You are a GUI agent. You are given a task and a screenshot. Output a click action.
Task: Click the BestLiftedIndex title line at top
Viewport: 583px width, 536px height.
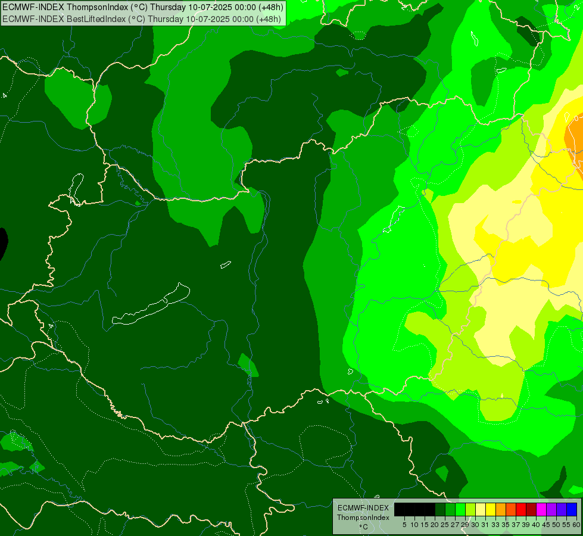142,19
